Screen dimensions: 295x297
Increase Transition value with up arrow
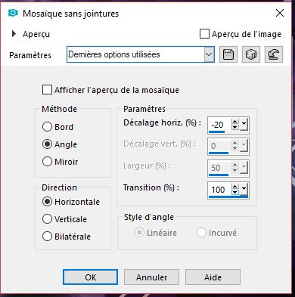point(235,187)
